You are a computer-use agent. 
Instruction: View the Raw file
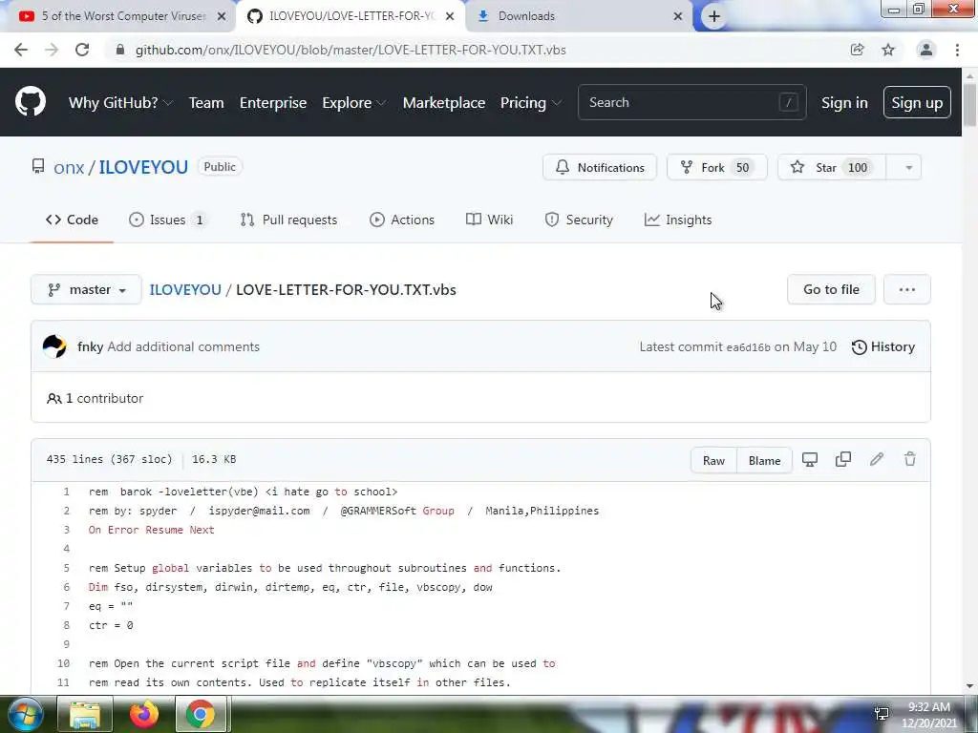[x=713, y=461]
